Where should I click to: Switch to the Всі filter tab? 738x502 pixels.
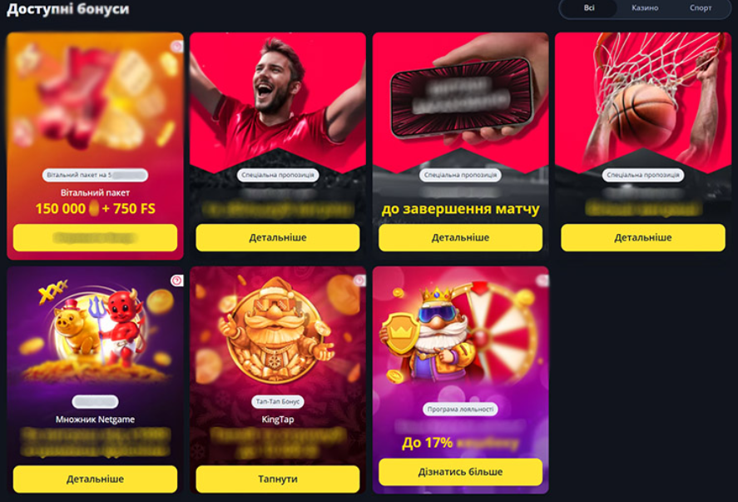click(589, 8)
